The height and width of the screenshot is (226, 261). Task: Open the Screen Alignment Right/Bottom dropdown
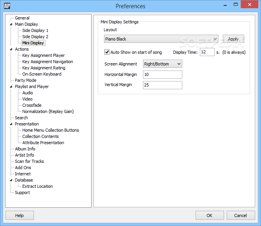pos(162,64)
